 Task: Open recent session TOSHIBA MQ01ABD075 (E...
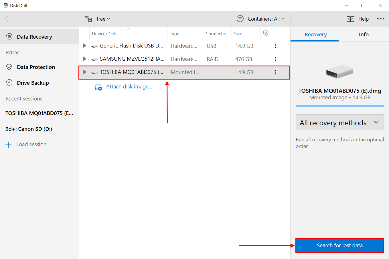point(40,113)
